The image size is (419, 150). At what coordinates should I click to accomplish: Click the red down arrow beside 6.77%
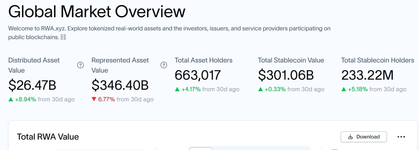(x=94, y=99)
